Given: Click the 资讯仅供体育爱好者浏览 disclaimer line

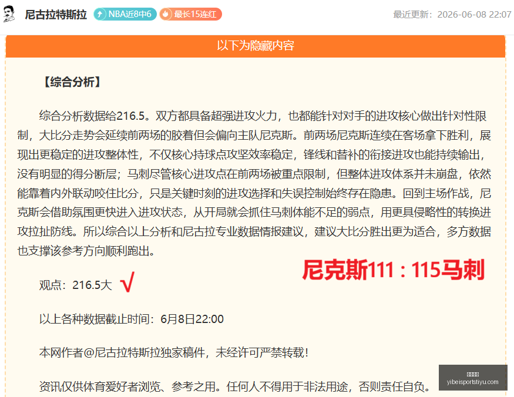Looking at the screenshot, I should (236, 386).
